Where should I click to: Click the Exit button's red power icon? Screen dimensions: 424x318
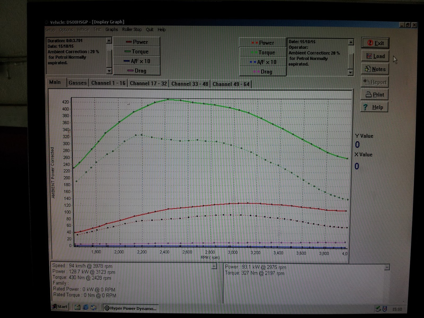tap(370, 43)
